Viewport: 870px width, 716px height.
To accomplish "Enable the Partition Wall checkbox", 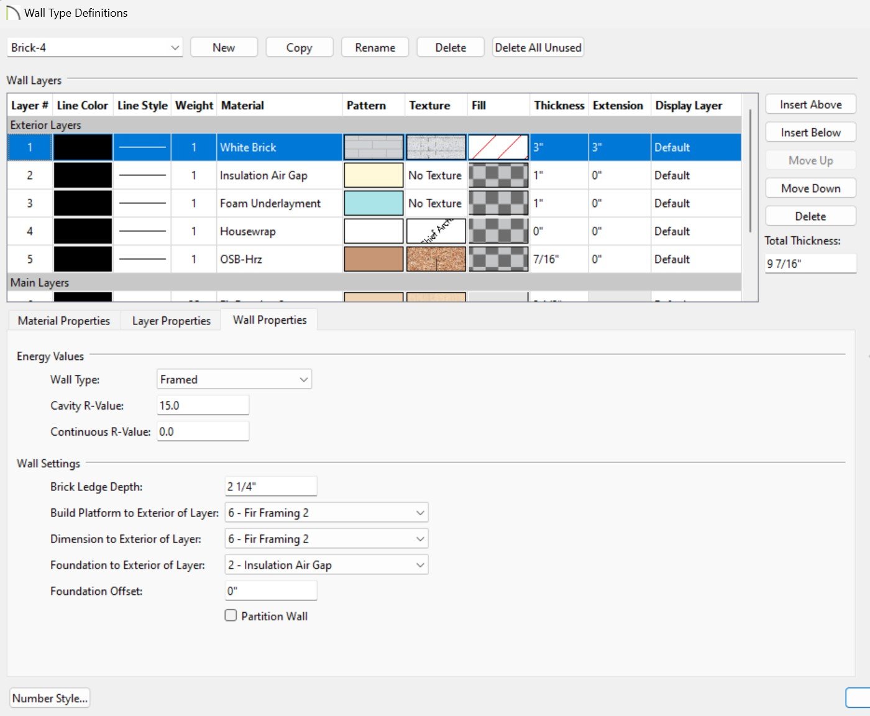I will pyautogui.click(x=231, y=615).
